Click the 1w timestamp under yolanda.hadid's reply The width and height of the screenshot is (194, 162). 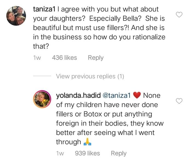(x=60, y=153)
